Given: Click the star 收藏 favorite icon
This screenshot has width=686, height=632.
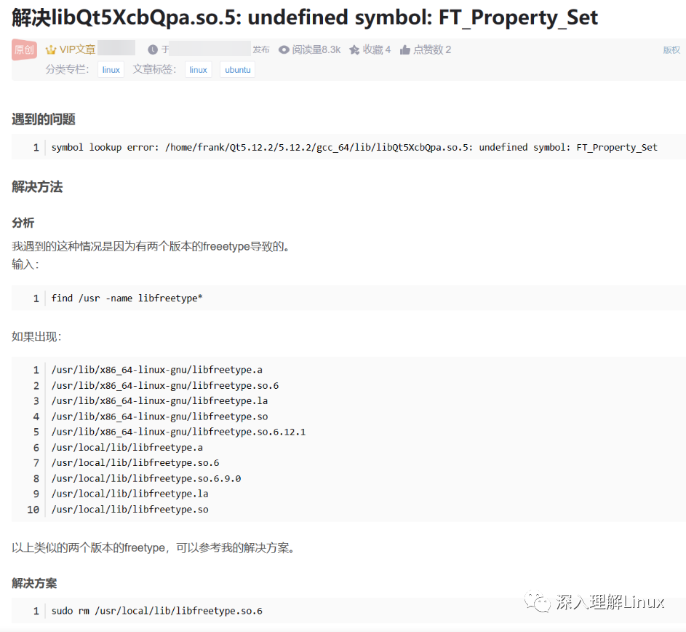Looking at the screenshot, I should click(x=354, y=50).
